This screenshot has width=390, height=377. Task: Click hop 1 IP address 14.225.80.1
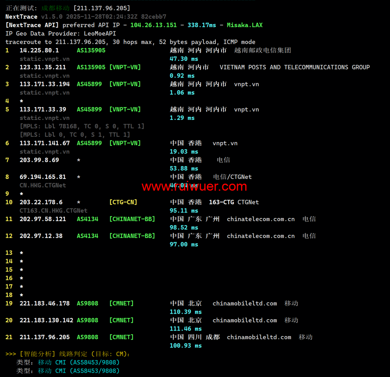pos(39,50)
